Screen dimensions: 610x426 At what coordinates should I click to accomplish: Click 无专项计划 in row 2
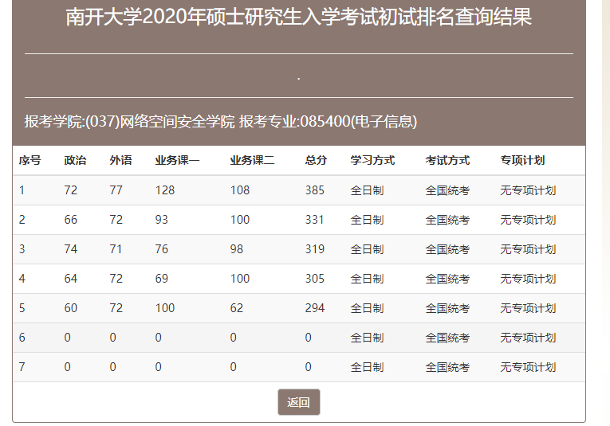[528, 220]
